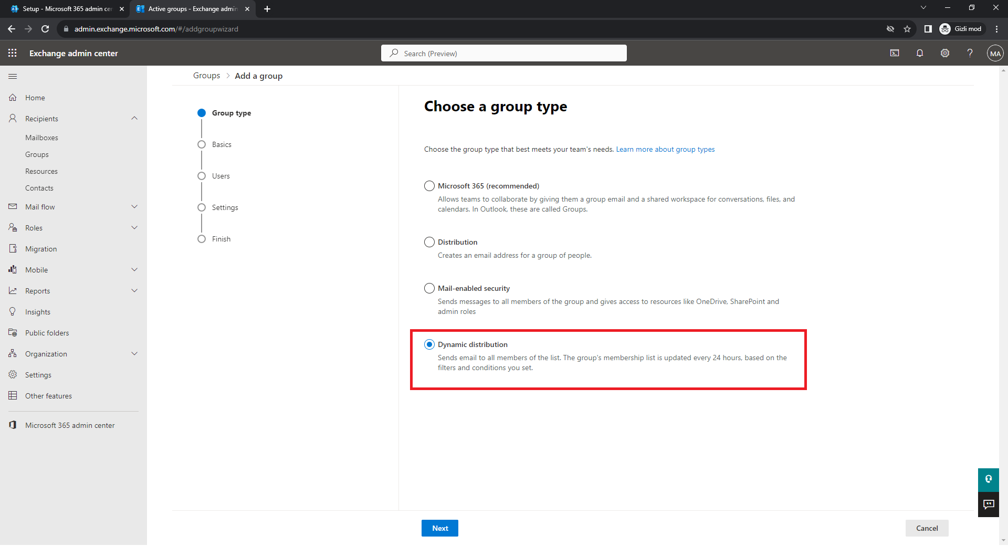Select the Distribution group type
The image size is (1008, 546).
(x=429, y=242)
